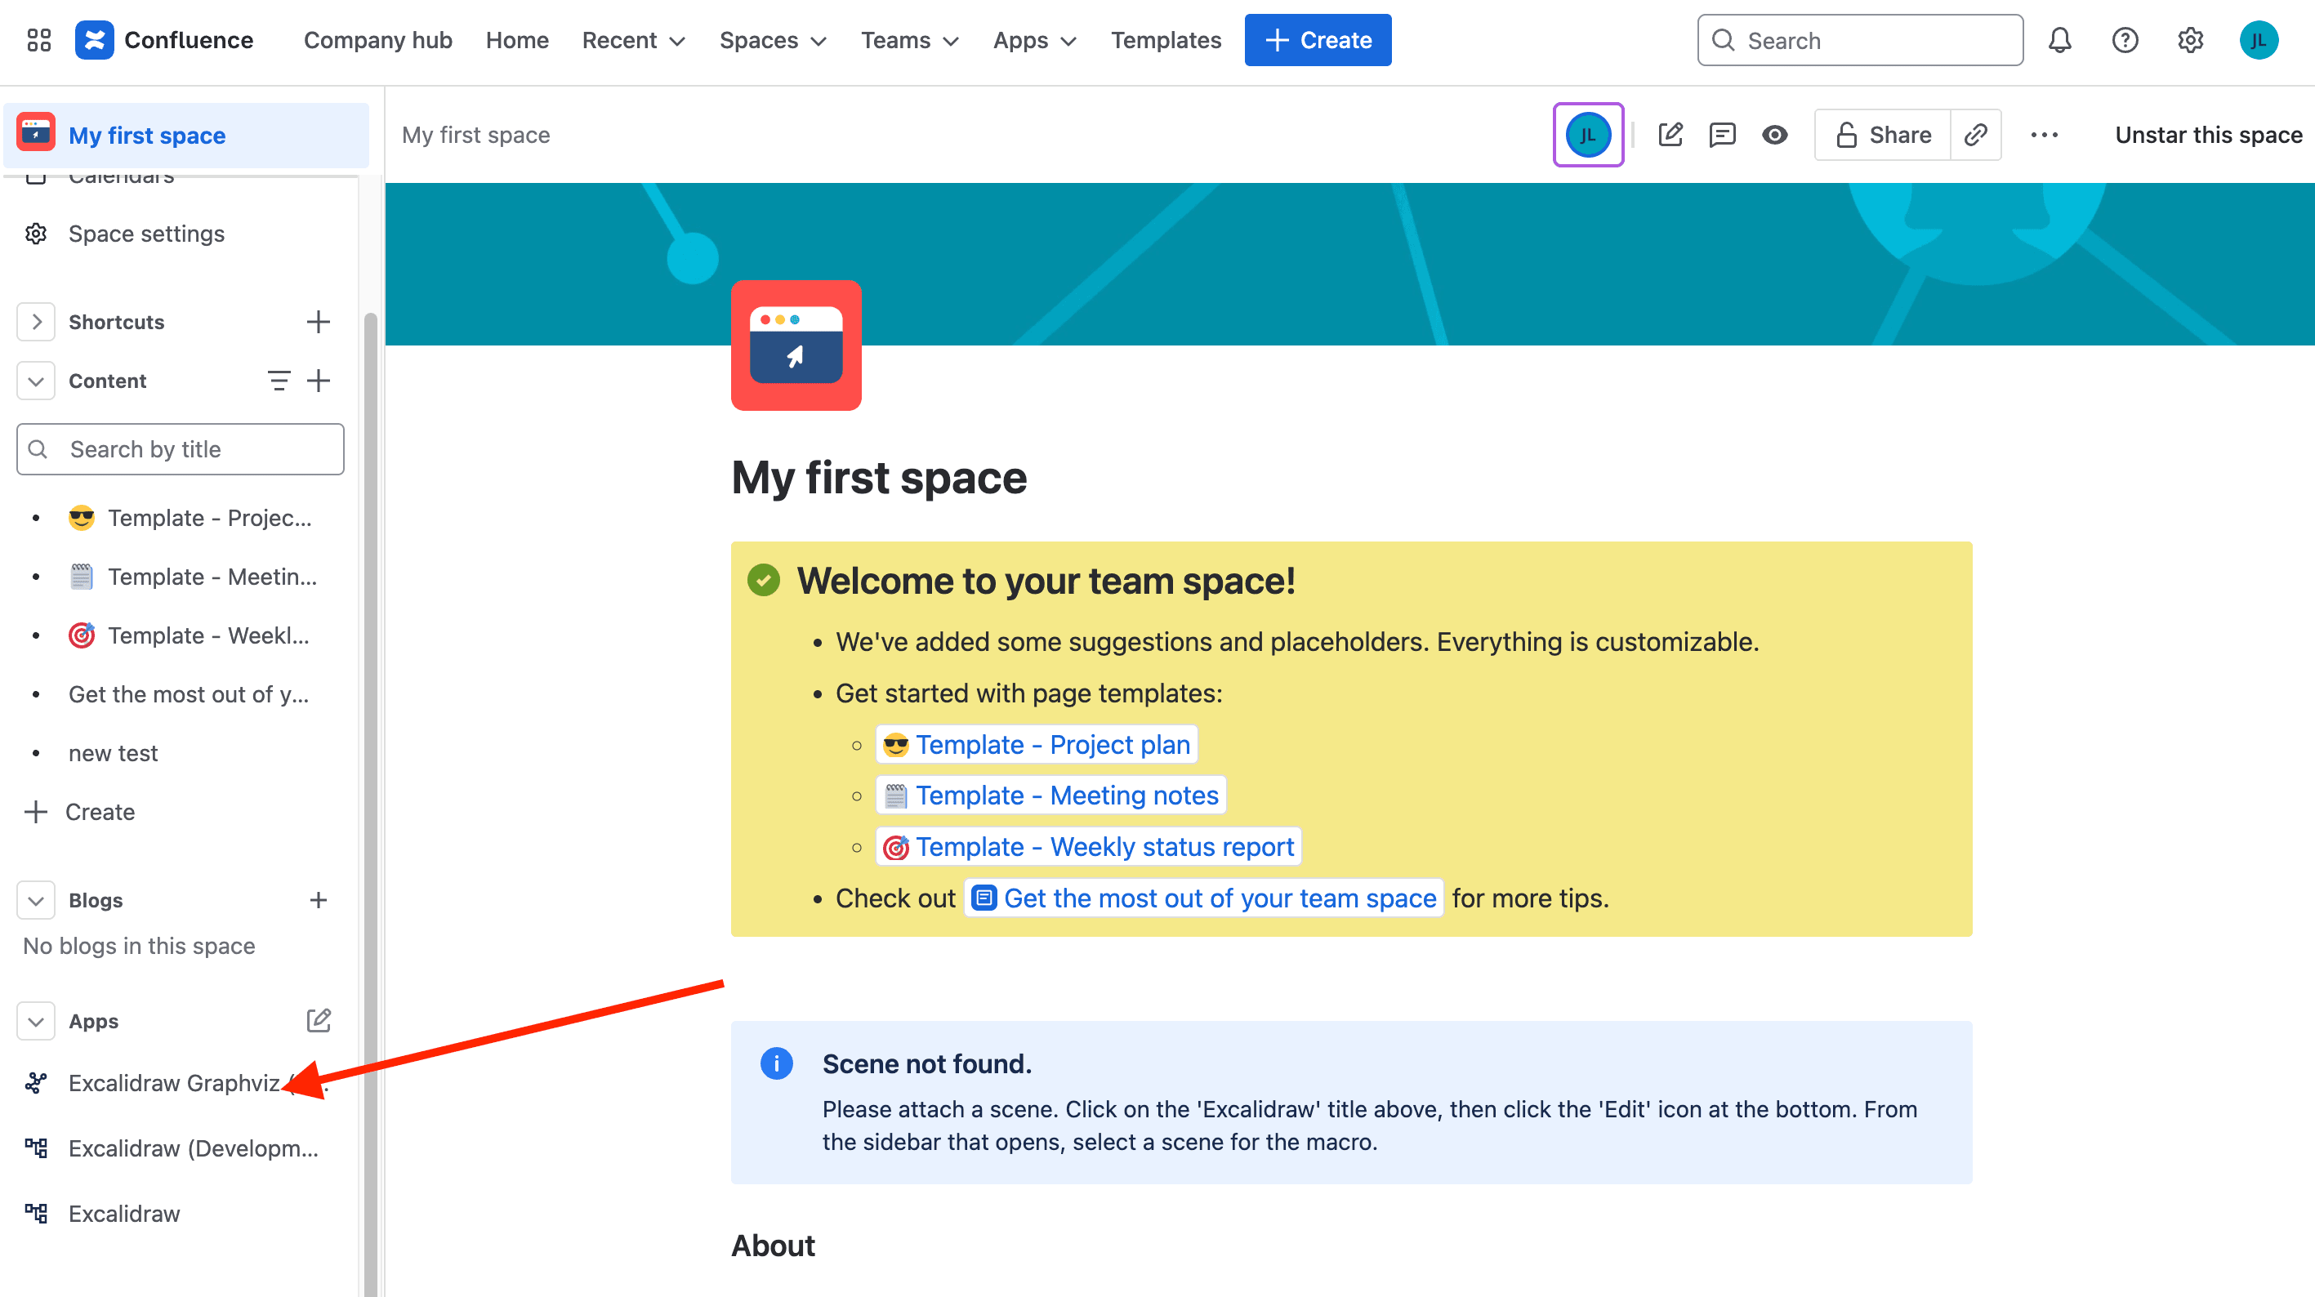
Task: Open Get the most out of your team space link
Action: click(1203, 898)
